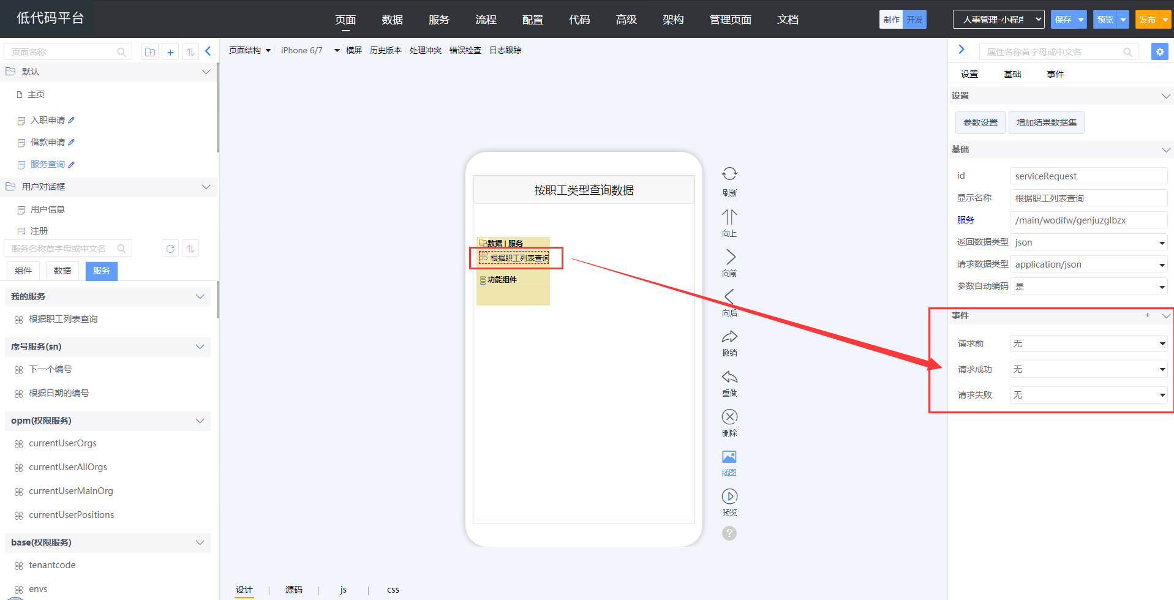The width and height of the screenshot is (1174, 600).
Task: Open the 人事管理-小程序 project dropdown
Action: pyautogui.click(x=998, y=20)
